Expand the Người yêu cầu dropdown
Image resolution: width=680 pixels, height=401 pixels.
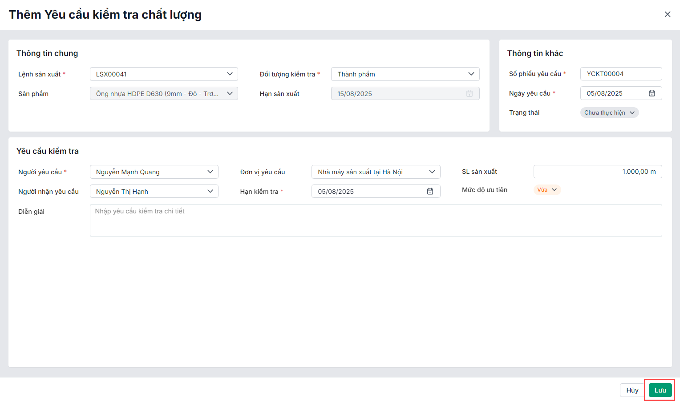click(x=154, y=172)
